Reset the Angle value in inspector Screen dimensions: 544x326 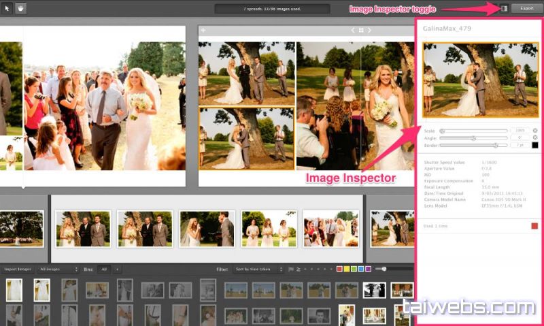click(534, 137)
